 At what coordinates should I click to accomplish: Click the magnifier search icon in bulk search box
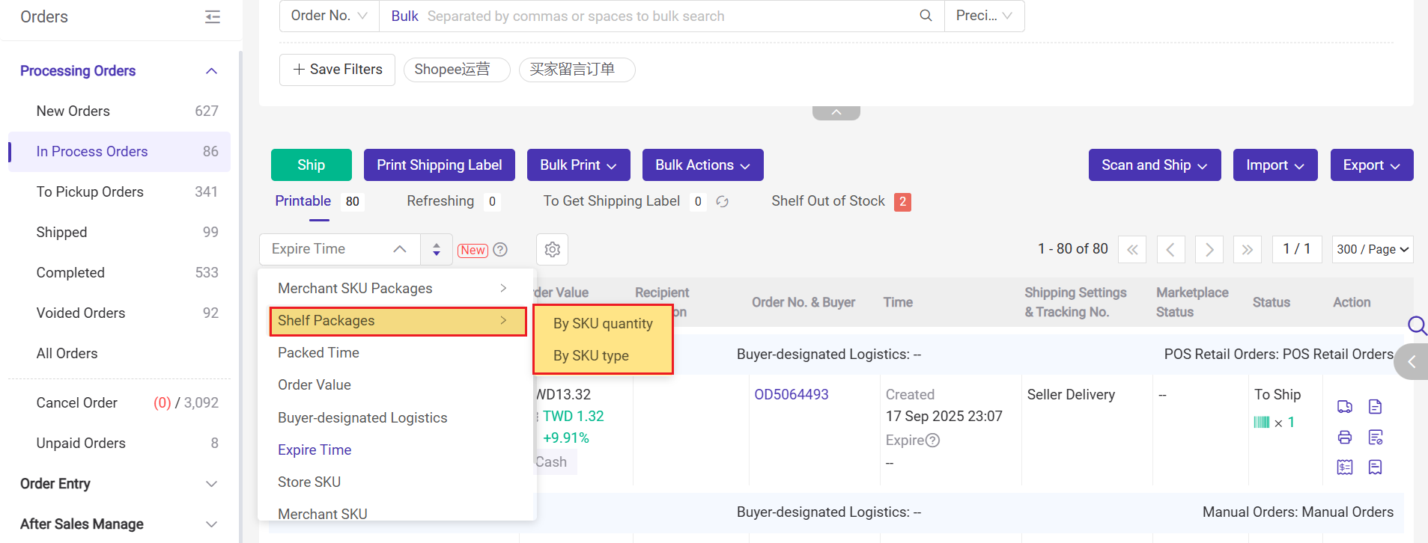(x=926, y=16)
